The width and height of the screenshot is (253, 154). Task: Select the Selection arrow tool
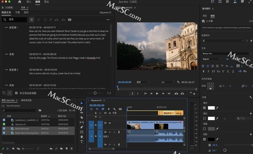click(82, 103)
